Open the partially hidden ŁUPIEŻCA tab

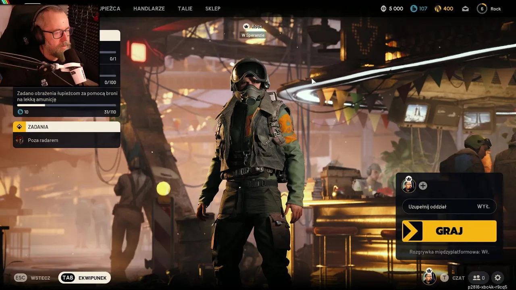point(110,8)
